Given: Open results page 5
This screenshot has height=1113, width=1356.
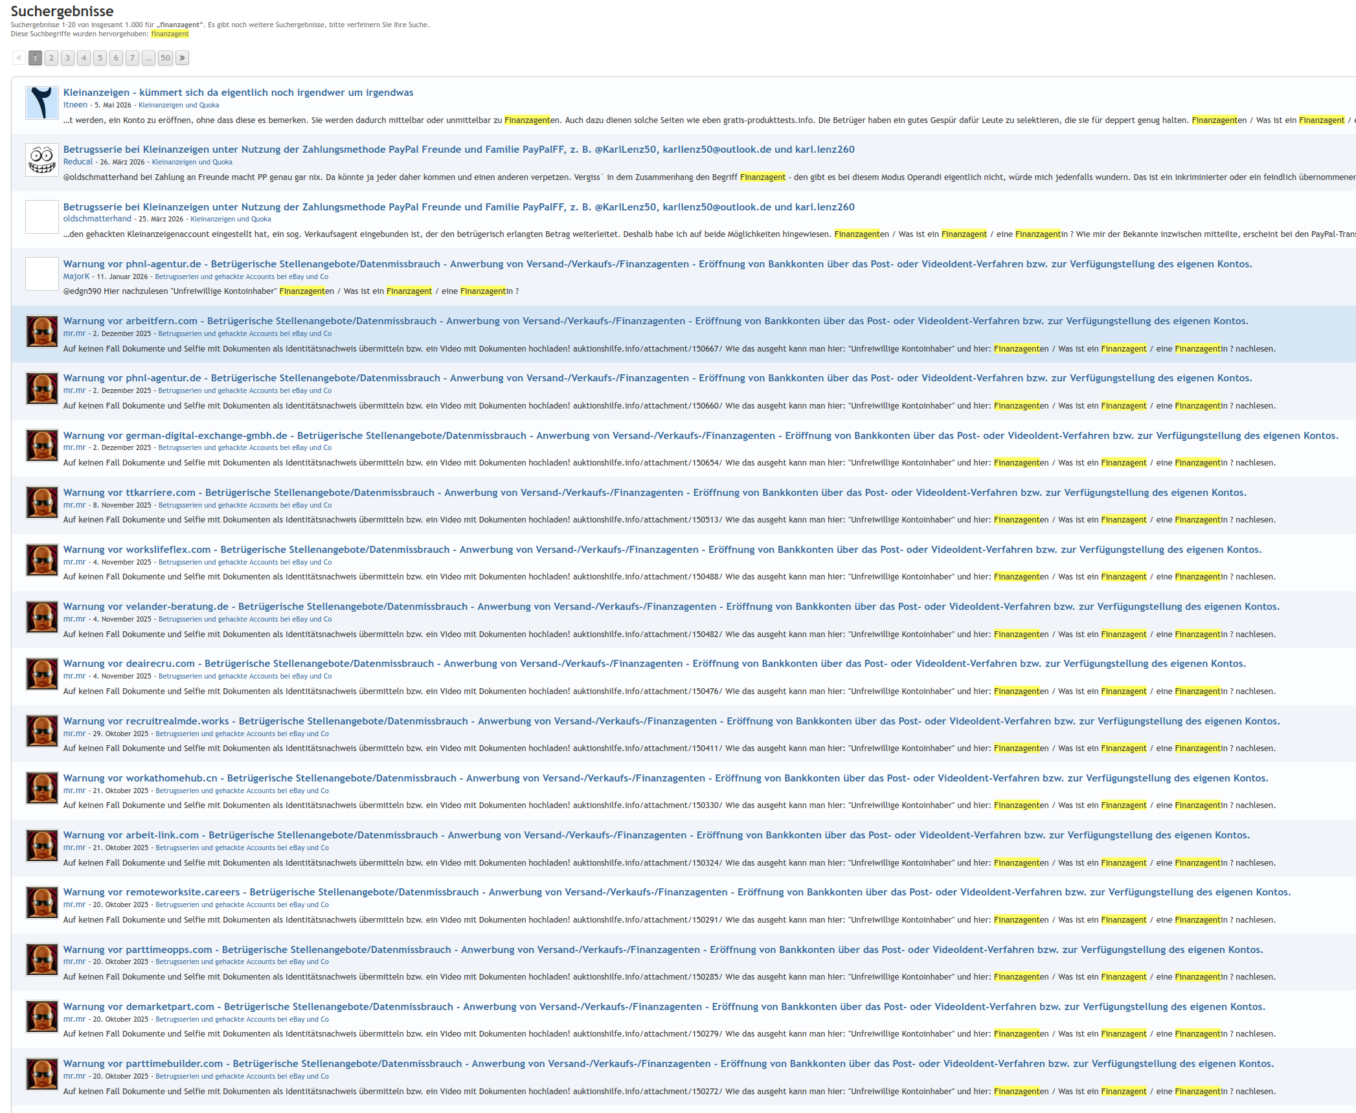Looking at the screenshot, I should pos(100,58).
